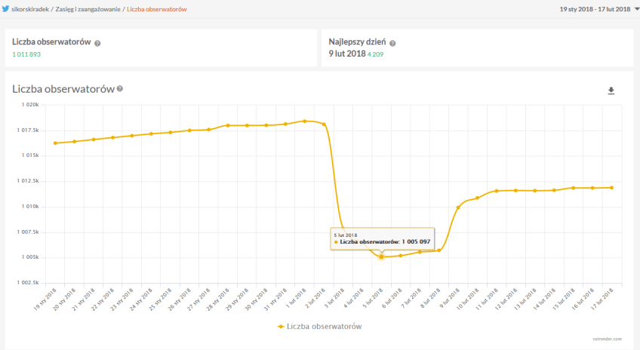
Task: Click help icon beside top Liczba obserwatorów card
Action: 97,44
